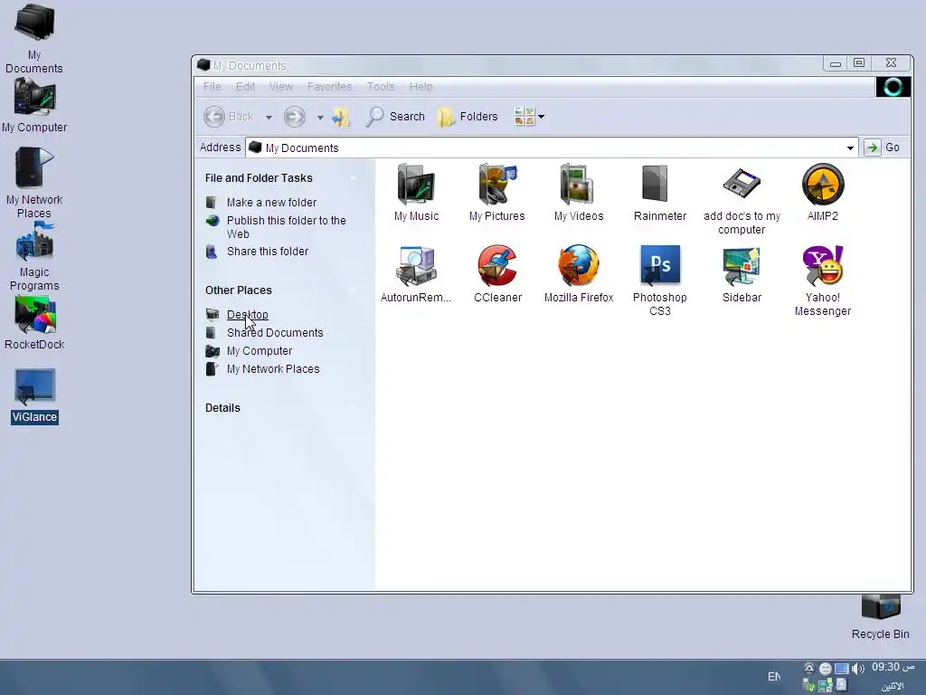Open My Network Places link in sidebar
The width and height of the screenshot is (926, 695).
point(273,369)
